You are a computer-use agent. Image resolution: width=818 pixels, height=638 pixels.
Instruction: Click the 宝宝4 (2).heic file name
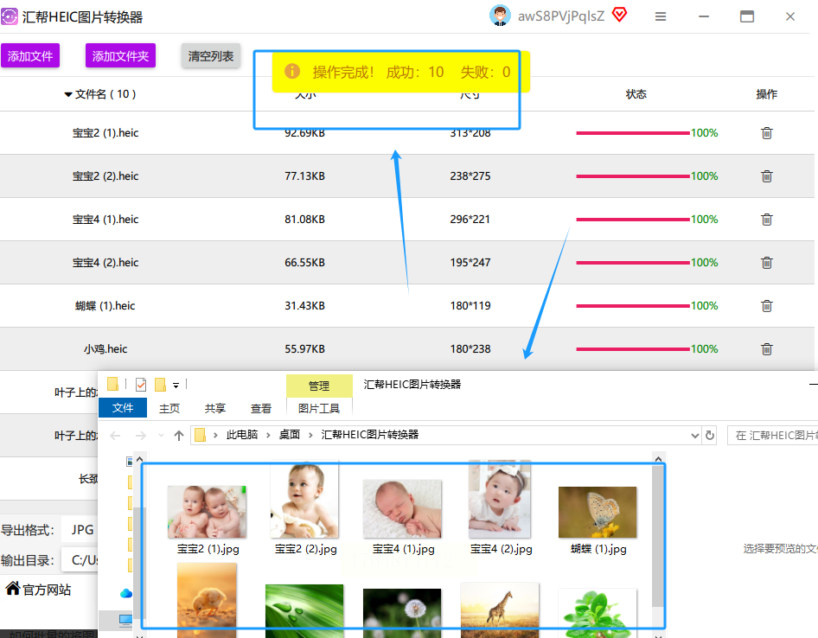click(105, 263)
